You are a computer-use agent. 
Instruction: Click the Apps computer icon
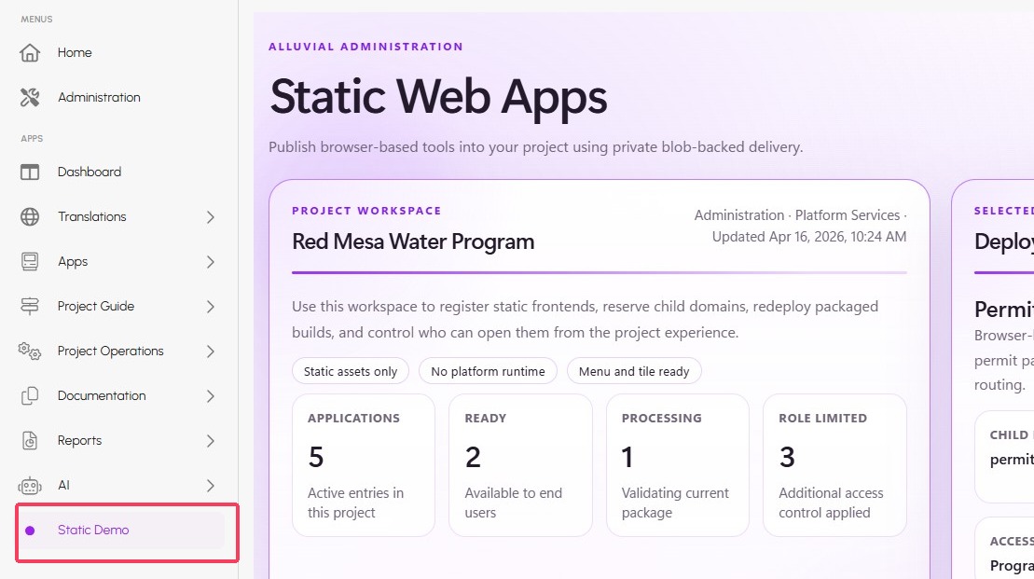pyautogui.click(x=30, y=261)
